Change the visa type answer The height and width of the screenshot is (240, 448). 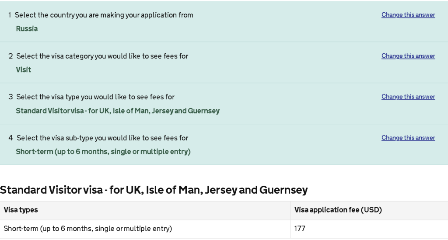pyautogui.click(x=408, y=97)
